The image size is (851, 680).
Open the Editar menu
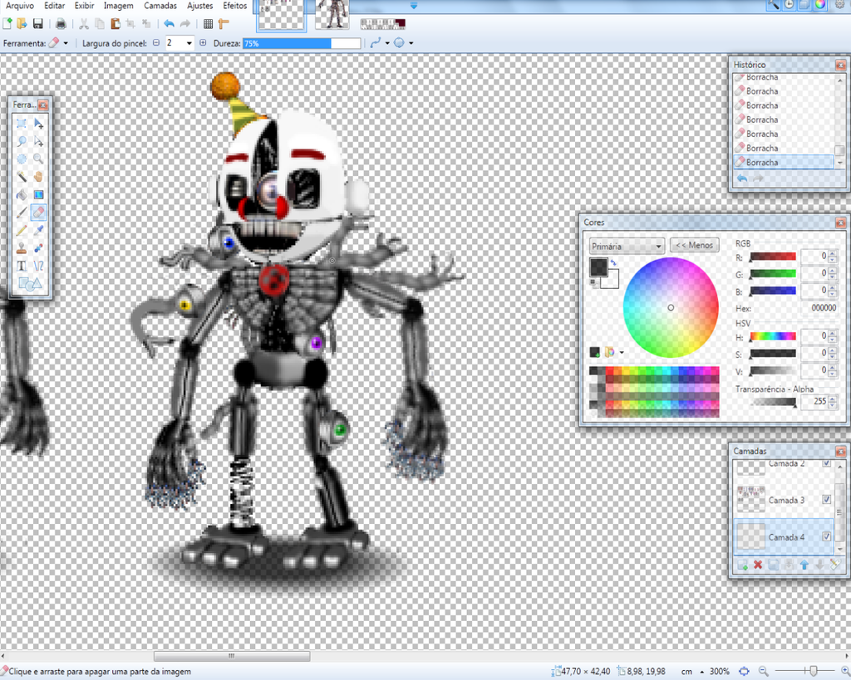[54, 6]
